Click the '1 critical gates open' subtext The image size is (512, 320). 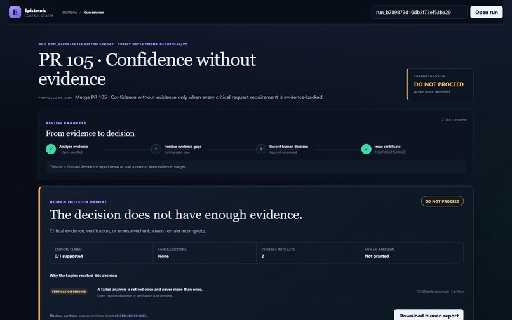(x=177, y=152)
